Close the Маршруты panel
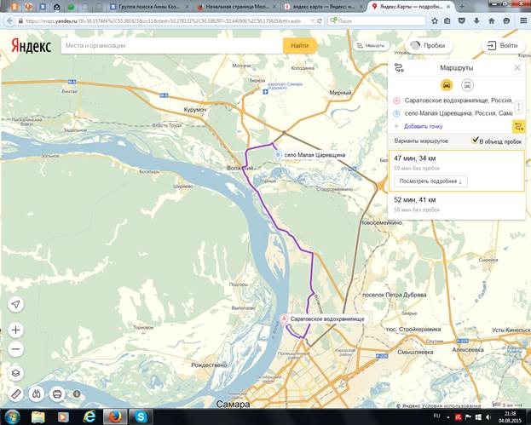Image resolution: width=531 pixels, height=425 pixels. point(517,67)
